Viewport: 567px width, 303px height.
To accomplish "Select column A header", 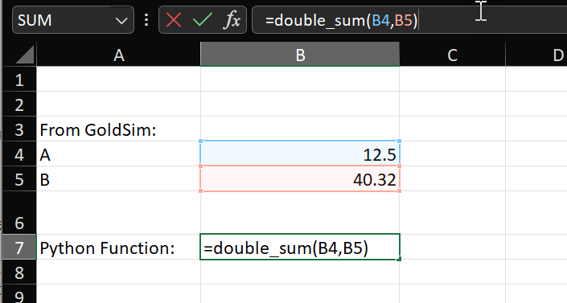I will [x=118, y=55].
